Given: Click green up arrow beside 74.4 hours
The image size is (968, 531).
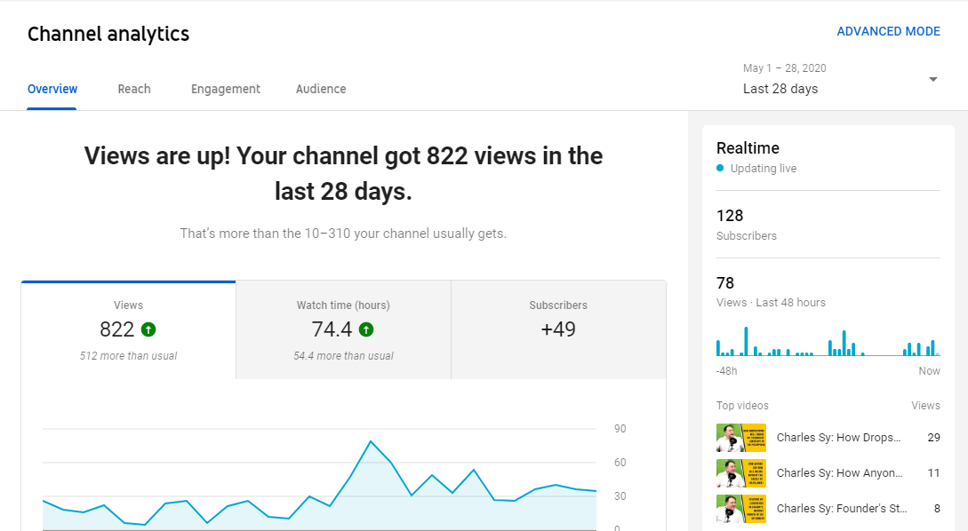Looking at the screenshot, I should pyautogui.click(x=366, y=329).
